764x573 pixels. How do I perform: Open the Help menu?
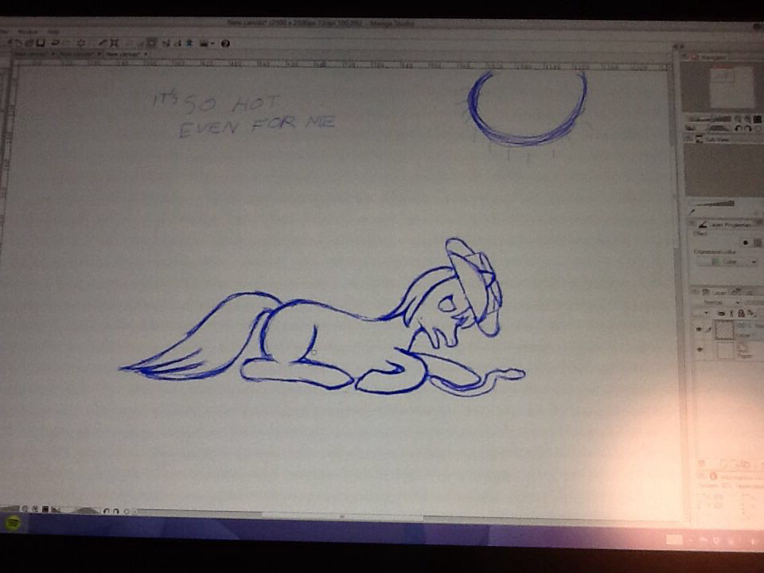click(53, 32)
